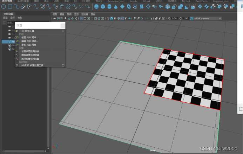Screen dimensions: 243x154
Task: Click the NURBS texture placement tool icon
Action: (x=17, y=65)
